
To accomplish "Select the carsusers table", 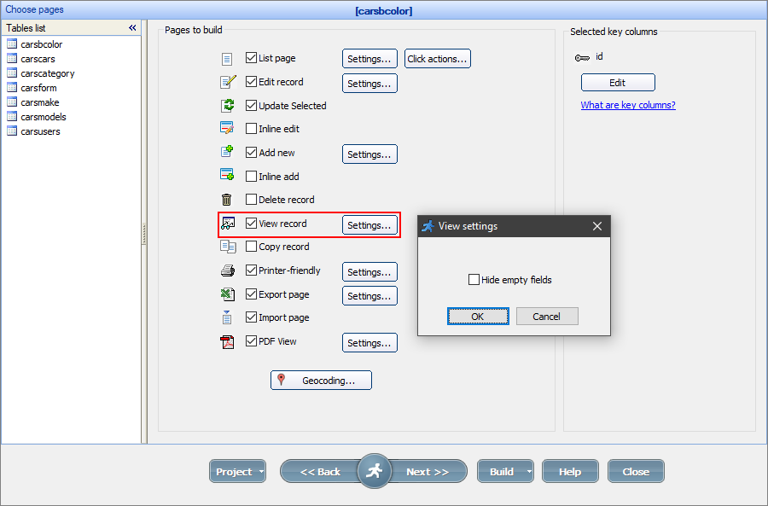I will coord(43,131).
